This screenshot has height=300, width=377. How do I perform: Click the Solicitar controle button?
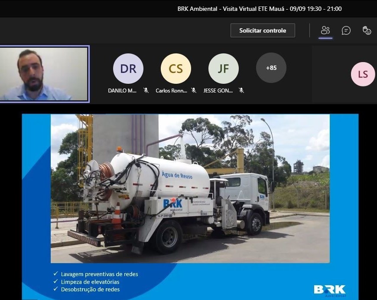[263, 30]
